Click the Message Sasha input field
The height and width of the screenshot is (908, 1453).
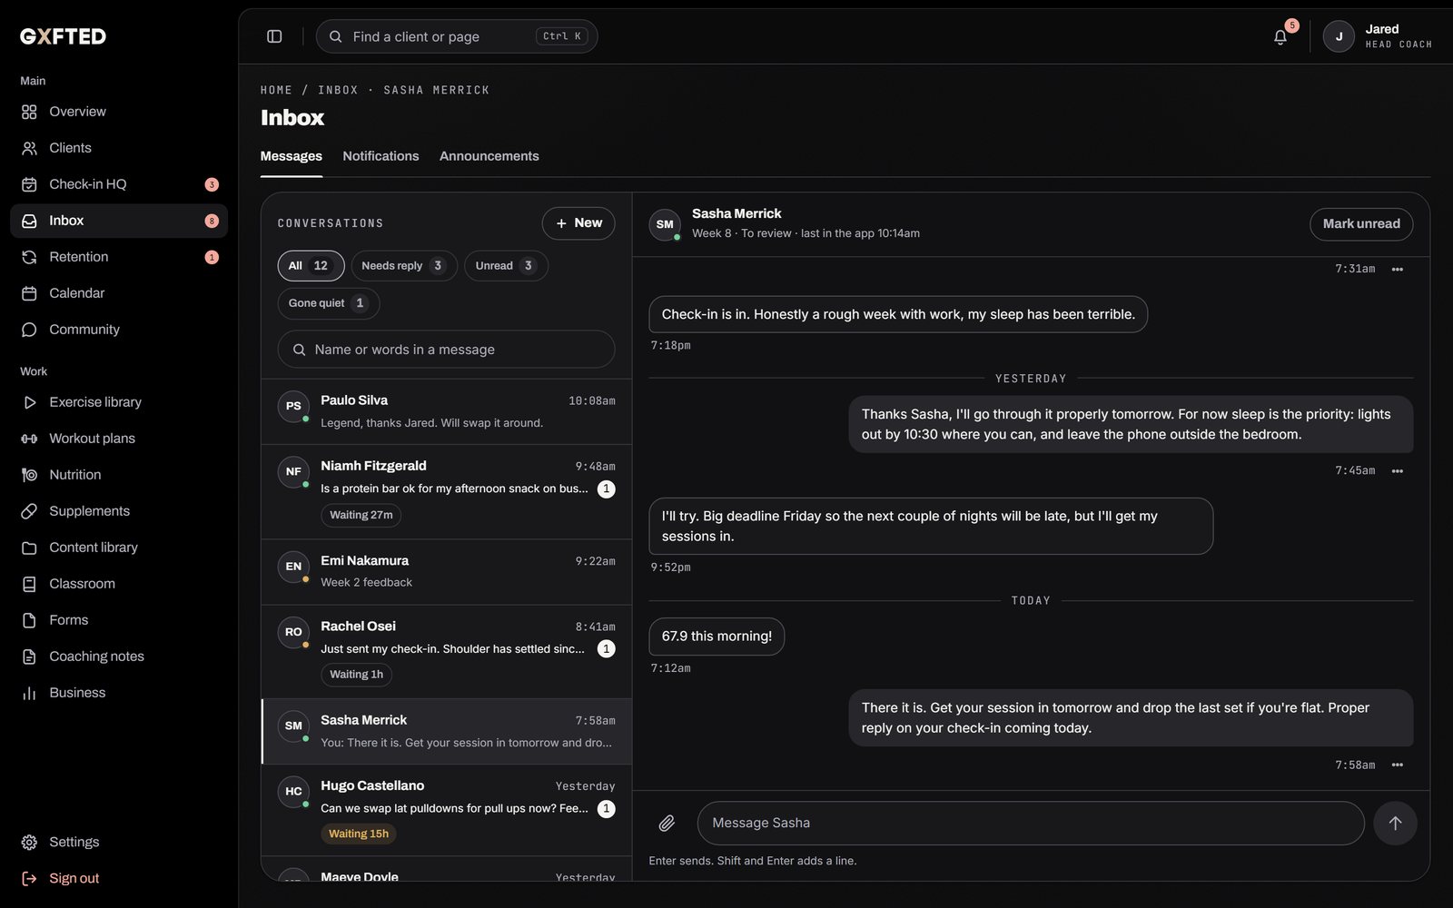pos(1031,823)
